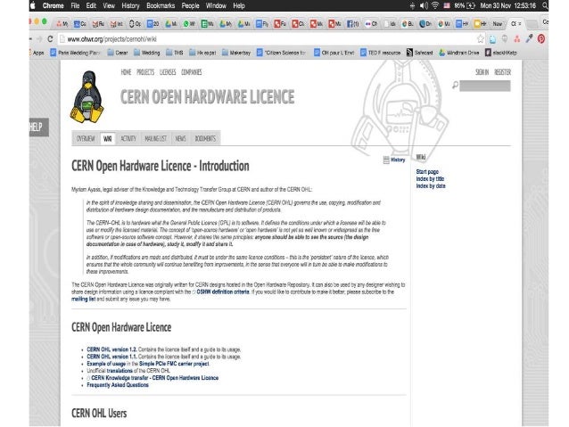Open the OH pour L'Envt bookmark
Image resolution: width=569 pixels, height=427 pixels.
tap(334, 53)
